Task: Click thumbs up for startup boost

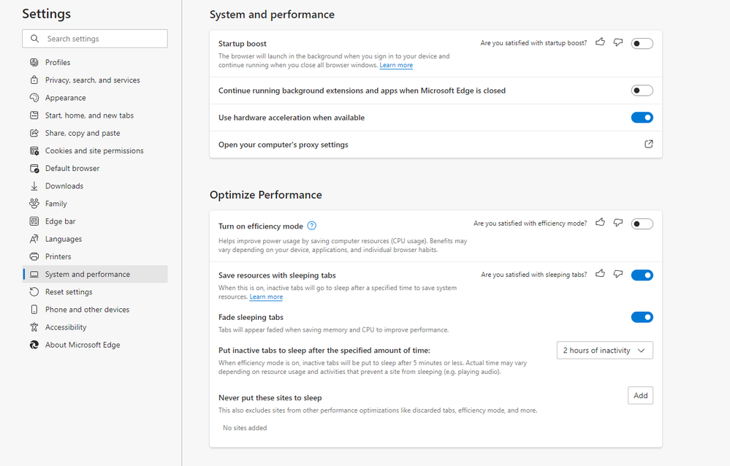Action: 600,42
